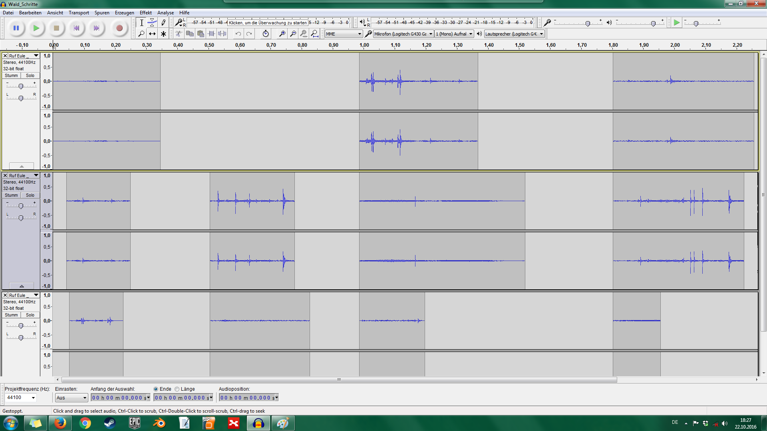Open the Spuren menu
Screen dimensions: 767x431
pyautogui.click(x=102, y=13)
